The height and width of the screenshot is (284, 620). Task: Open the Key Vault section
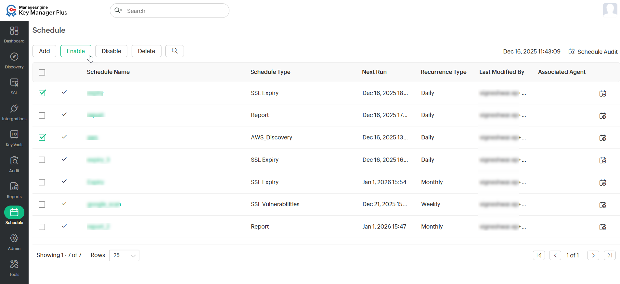[14, 135]
